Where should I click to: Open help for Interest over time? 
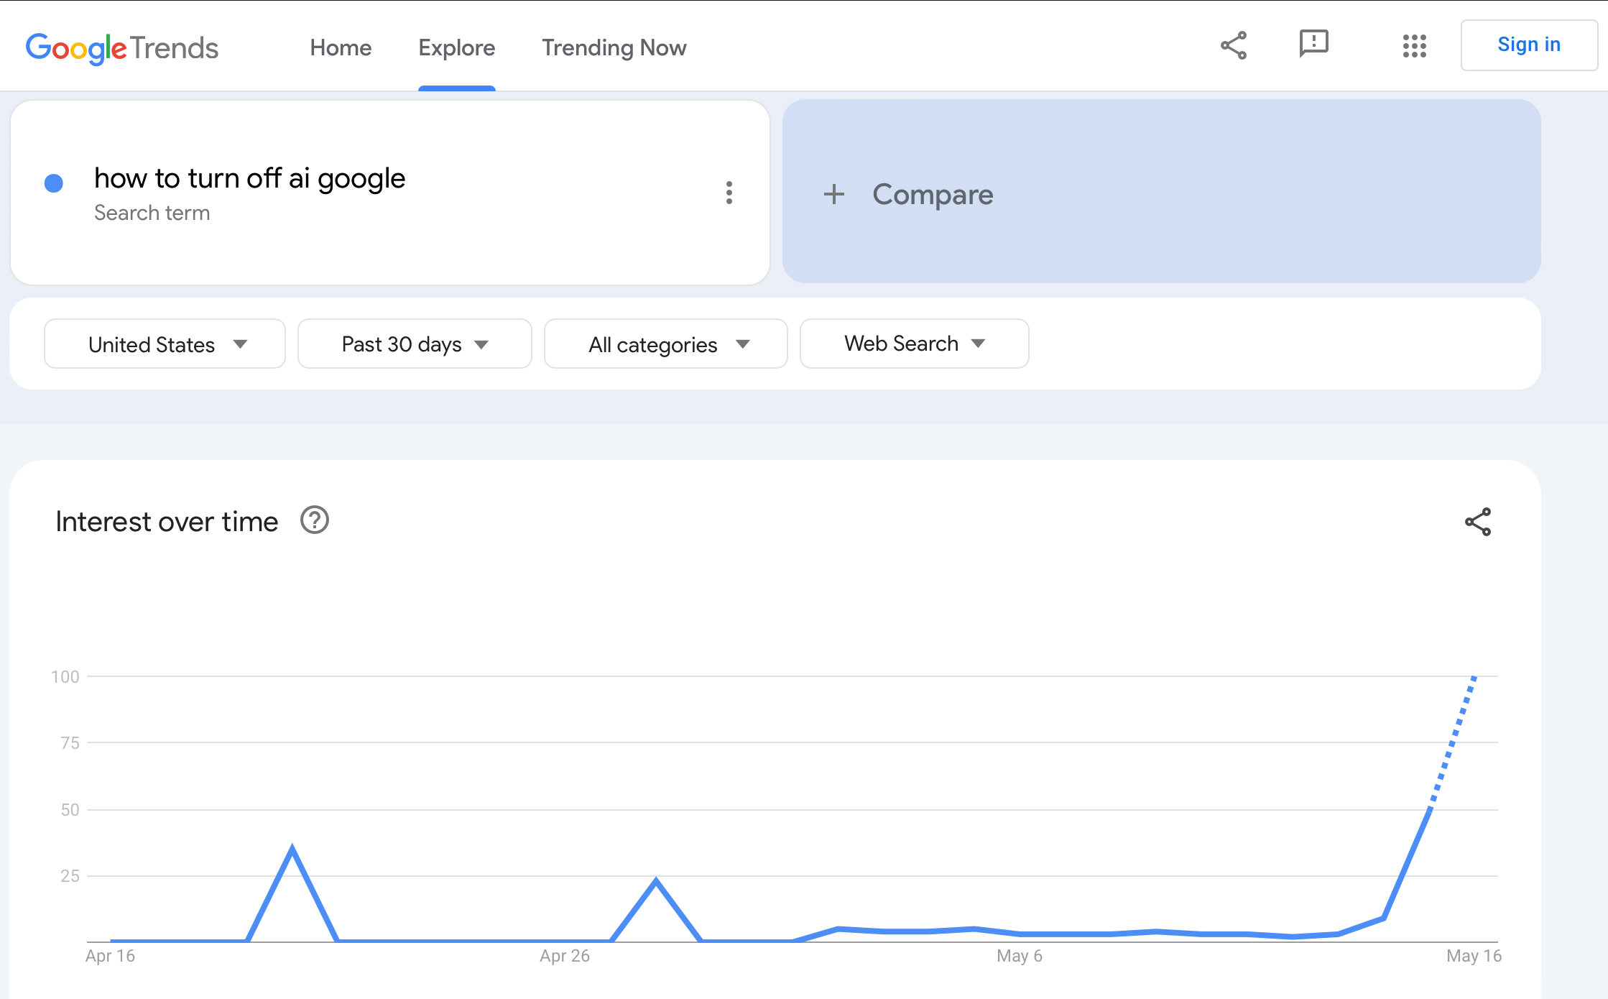pos(314,520)
